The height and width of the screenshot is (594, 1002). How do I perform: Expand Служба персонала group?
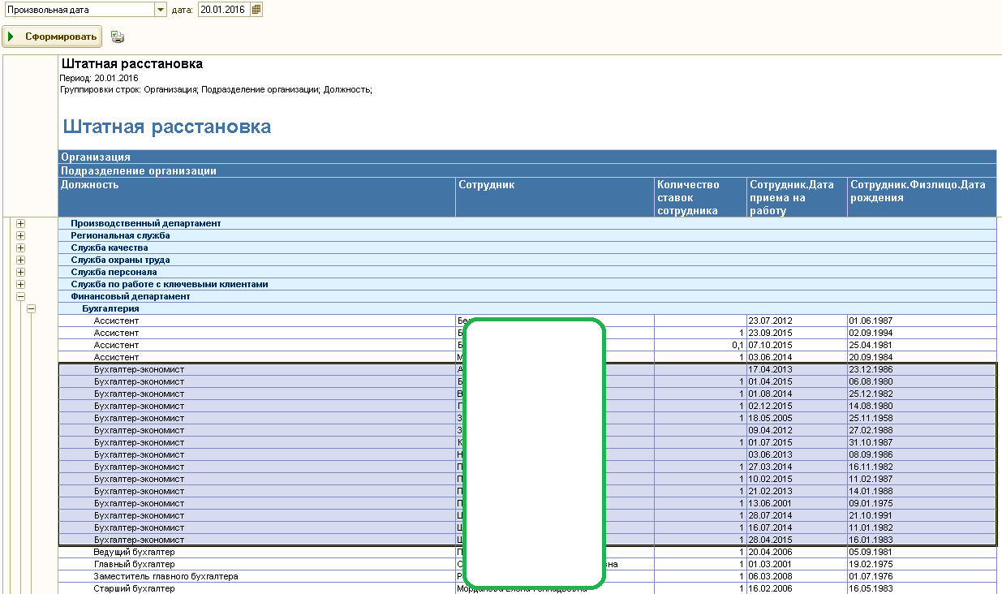(x=21, y=272)
